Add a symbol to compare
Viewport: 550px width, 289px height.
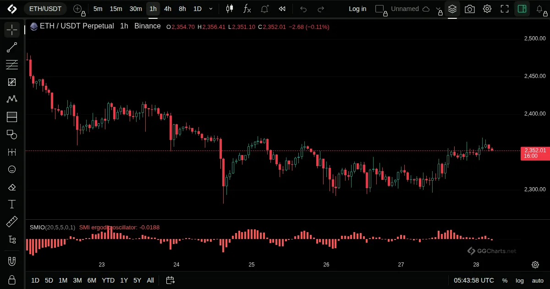coord(78,9)
